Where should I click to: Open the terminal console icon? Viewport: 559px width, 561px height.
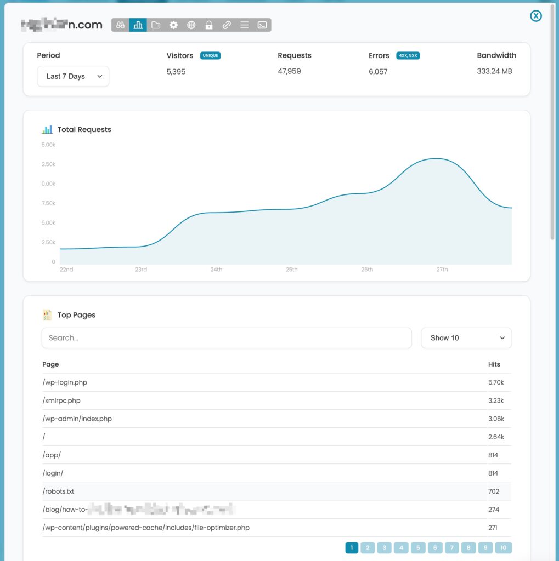(x=262, y=25)
